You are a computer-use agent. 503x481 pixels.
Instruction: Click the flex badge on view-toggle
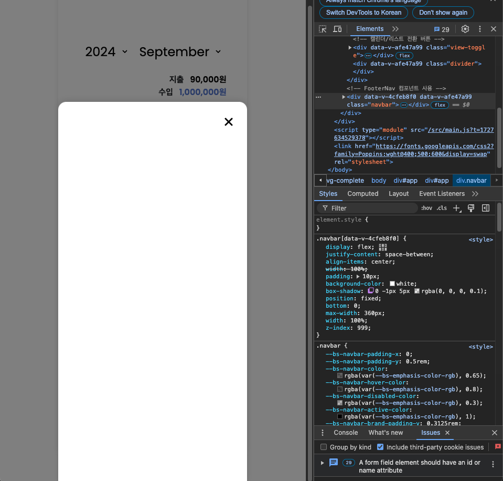tap(404, 56)
